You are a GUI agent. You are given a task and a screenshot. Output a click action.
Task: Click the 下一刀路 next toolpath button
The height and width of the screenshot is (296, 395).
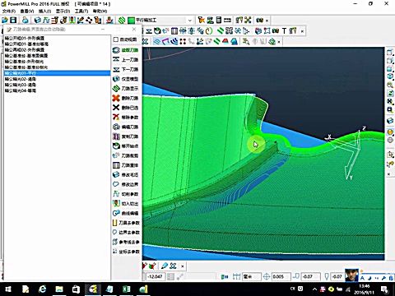coord(126,69)
